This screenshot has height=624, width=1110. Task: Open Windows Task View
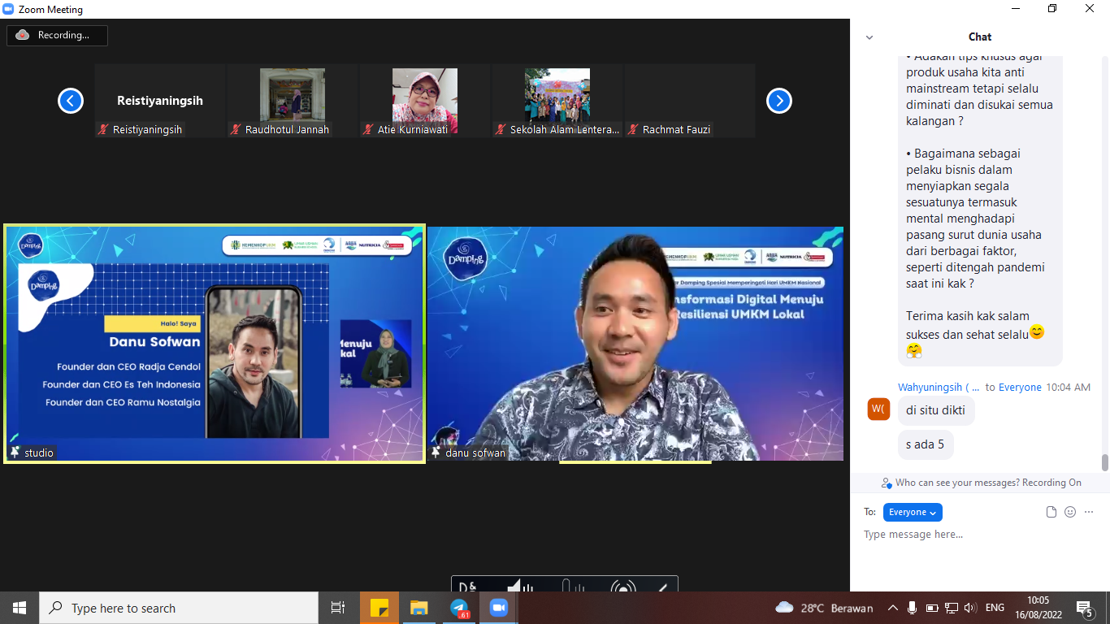(338, 608)
